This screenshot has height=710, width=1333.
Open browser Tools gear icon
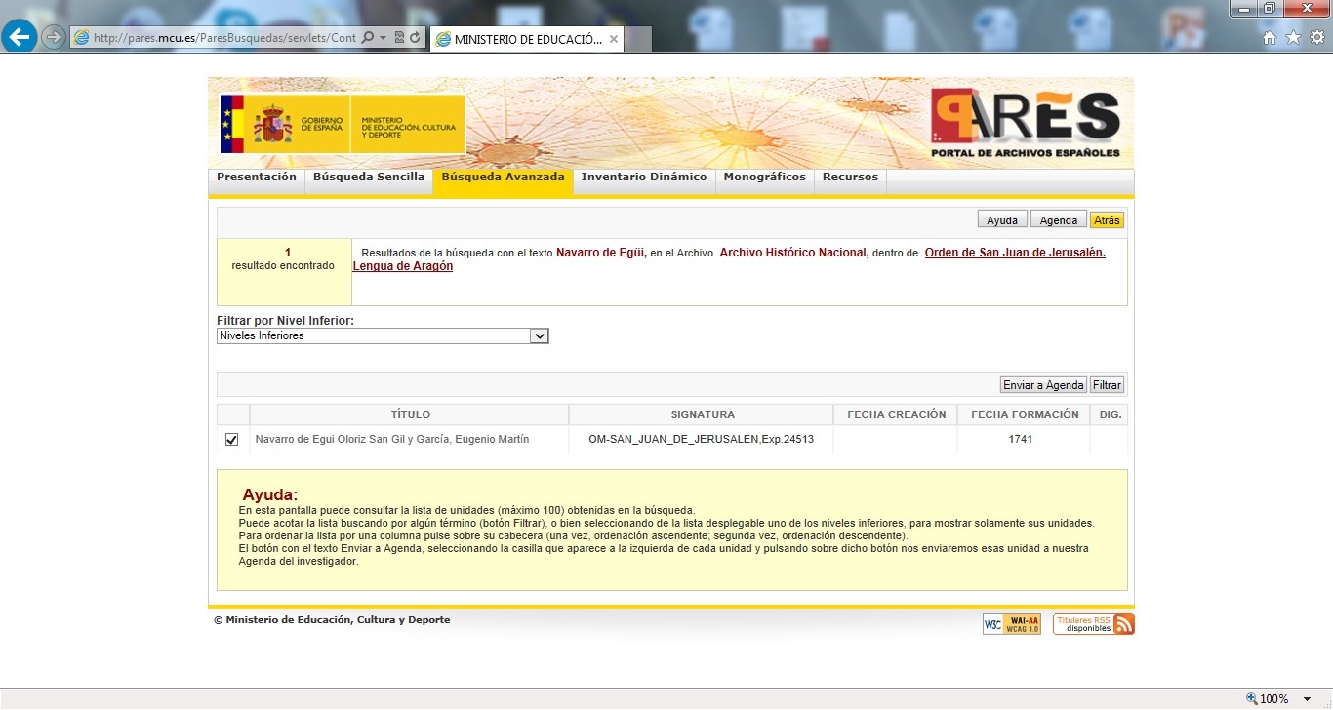coord(1316,38)
